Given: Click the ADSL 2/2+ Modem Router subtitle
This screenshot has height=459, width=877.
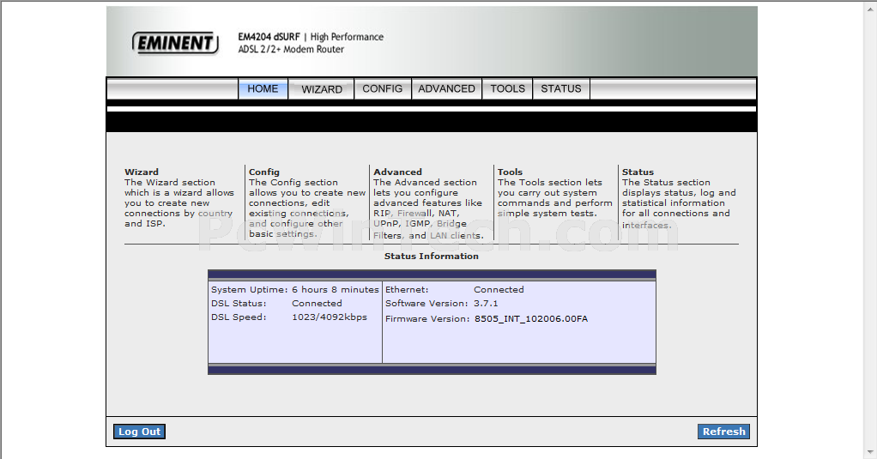Looking at the screenshot, I should (x=291, y=49).
